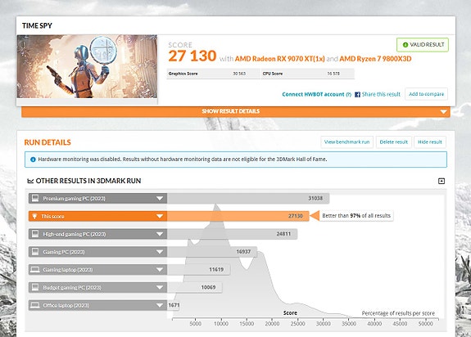Click Share this result link
The height and width of the screenshot is (337, 471).
pyautogui.click(x=381, y=94)
